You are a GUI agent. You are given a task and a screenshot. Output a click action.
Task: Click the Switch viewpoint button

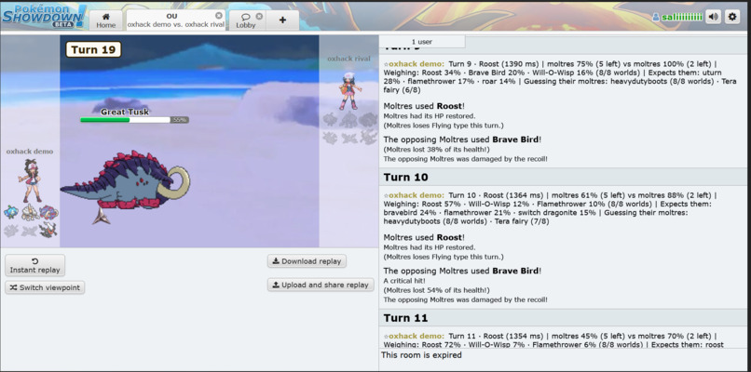click(45, 287)
